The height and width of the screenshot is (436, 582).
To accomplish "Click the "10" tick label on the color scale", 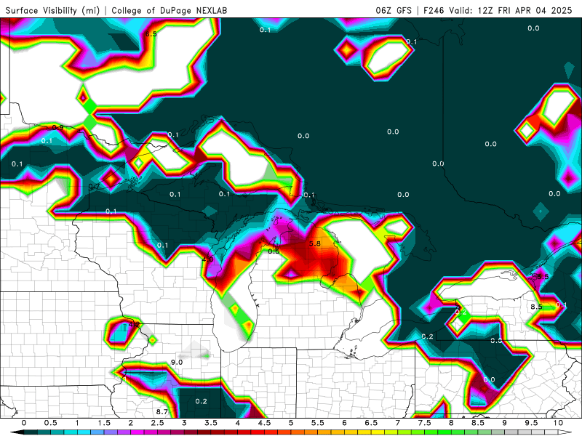I will click(x=558, y=423).
